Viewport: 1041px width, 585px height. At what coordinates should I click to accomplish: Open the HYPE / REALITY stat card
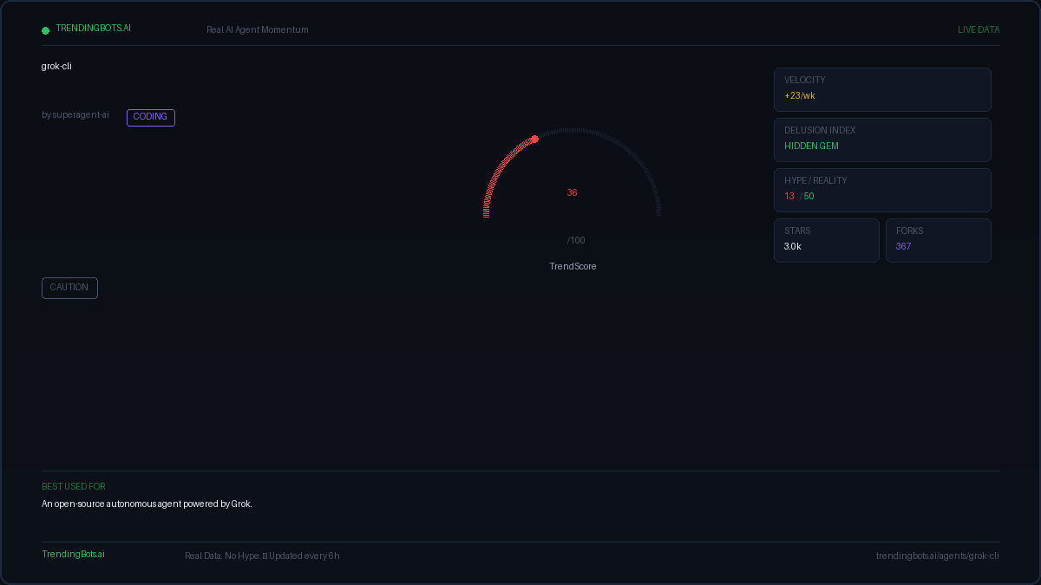tap(882, 190)
